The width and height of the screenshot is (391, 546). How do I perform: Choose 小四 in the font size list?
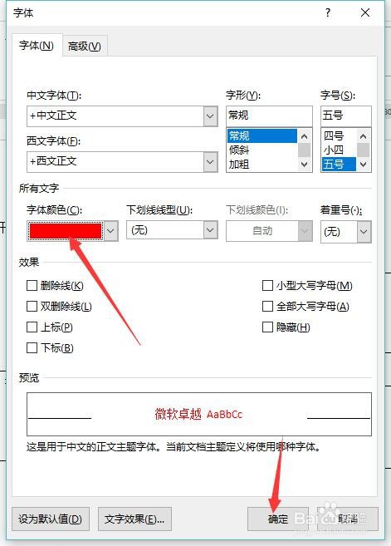pos(334,150)
